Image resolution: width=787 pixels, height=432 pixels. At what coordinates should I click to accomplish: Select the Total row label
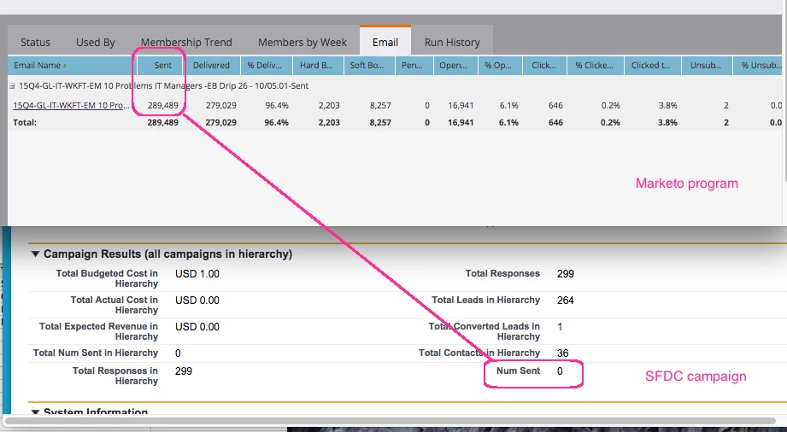pyautogui.click(x=25, y=122)
